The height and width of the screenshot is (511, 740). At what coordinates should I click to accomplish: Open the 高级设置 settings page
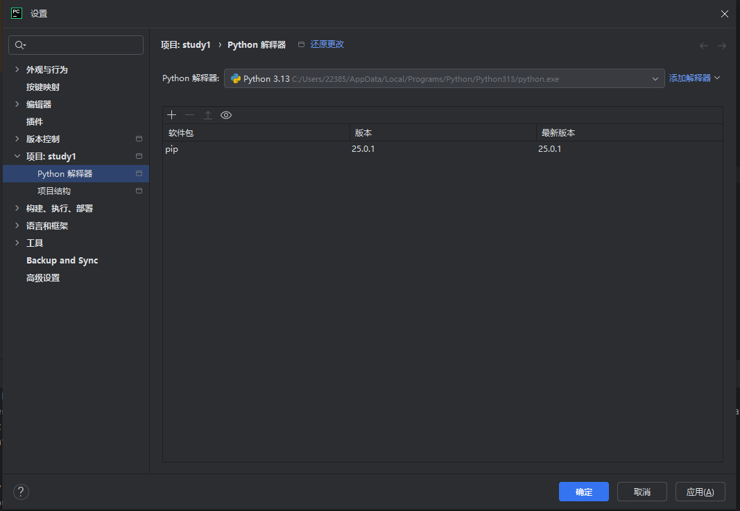click(43, 278)
